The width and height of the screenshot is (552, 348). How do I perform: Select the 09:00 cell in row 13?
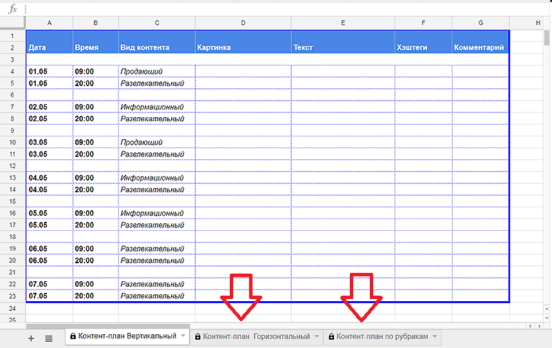tap(95, 178)
